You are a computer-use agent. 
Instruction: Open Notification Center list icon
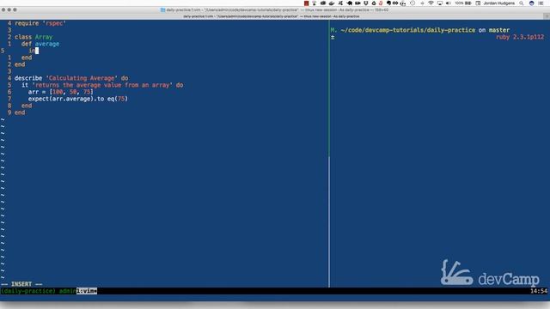[x=541, y=3]
